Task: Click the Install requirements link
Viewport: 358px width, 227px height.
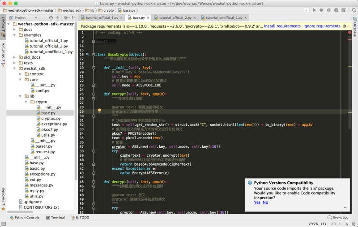Action: pyautogui.click(x=282, y=26)
